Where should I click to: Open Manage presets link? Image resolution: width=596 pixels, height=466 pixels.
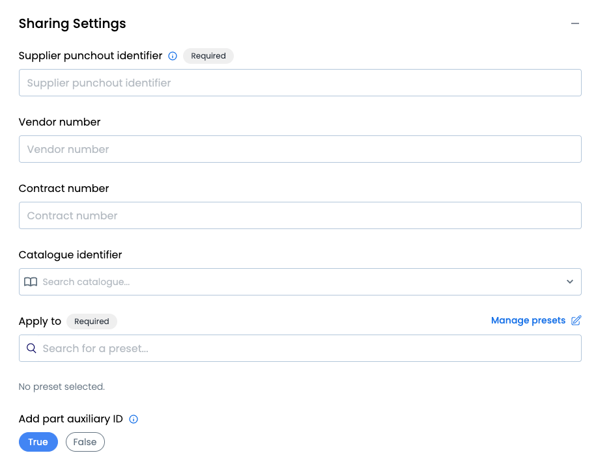point(528,321)
